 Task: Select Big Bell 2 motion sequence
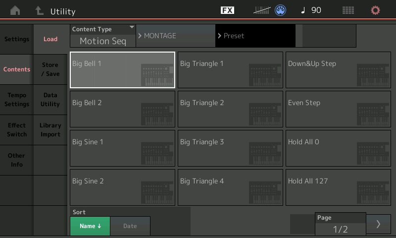[122, 109]
